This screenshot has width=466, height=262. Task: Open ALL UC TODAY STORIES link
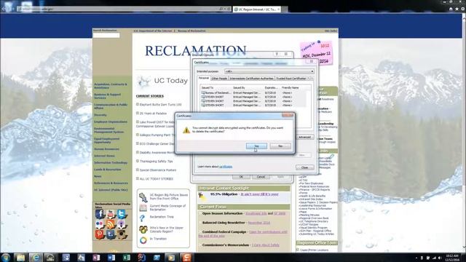point(157,179)
